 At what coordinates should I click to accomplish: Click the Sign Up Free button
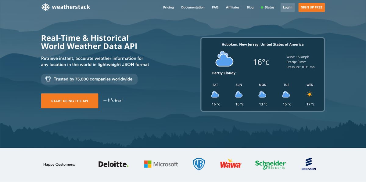pyautogui.click(x=311, y=7)
